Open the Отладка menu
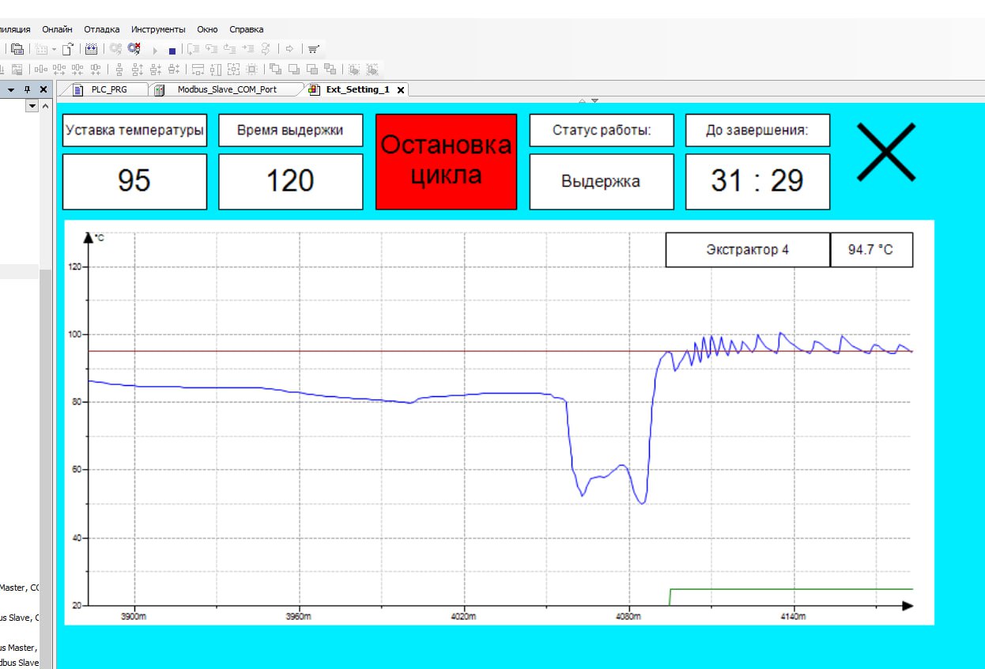The image size is (985, 669). point(102,28)
